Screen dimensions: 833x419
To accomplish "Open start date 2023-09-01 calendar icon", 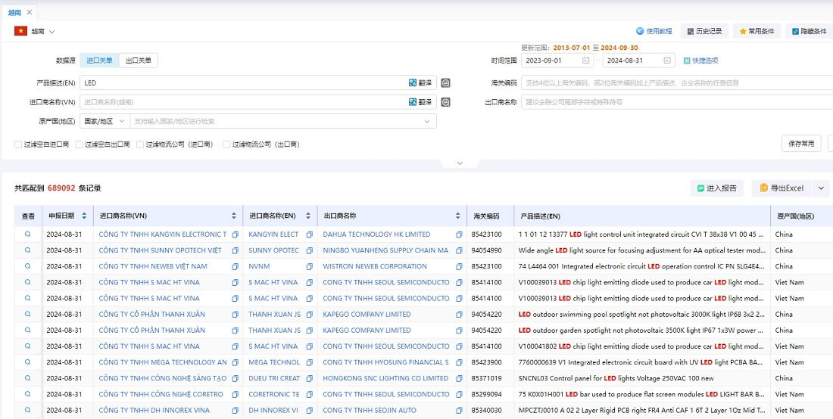I will click(x=585, y=61).
